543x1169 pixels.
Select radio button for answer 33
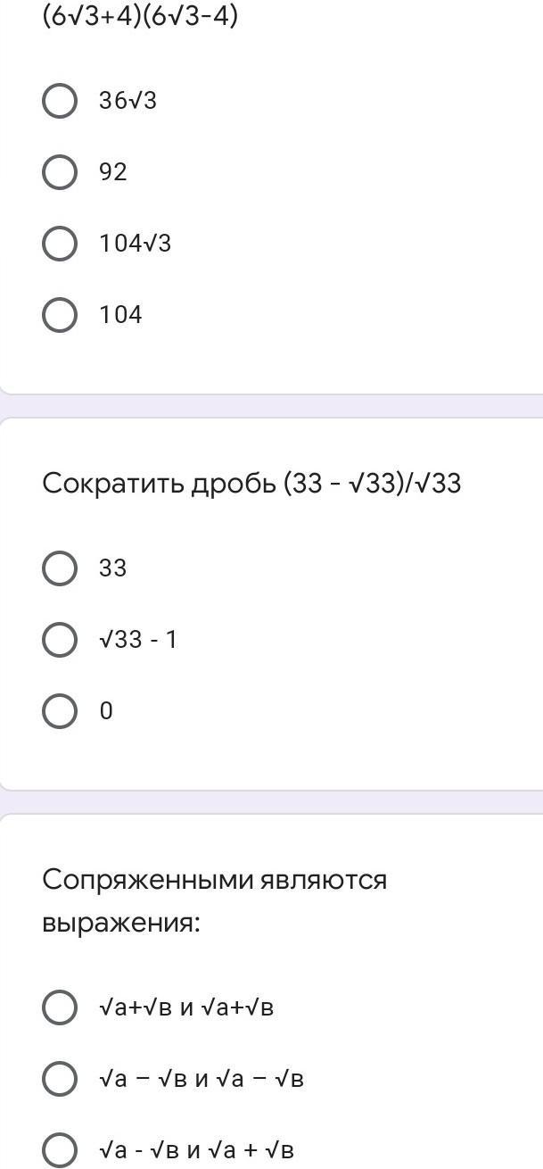click(60, 568)
